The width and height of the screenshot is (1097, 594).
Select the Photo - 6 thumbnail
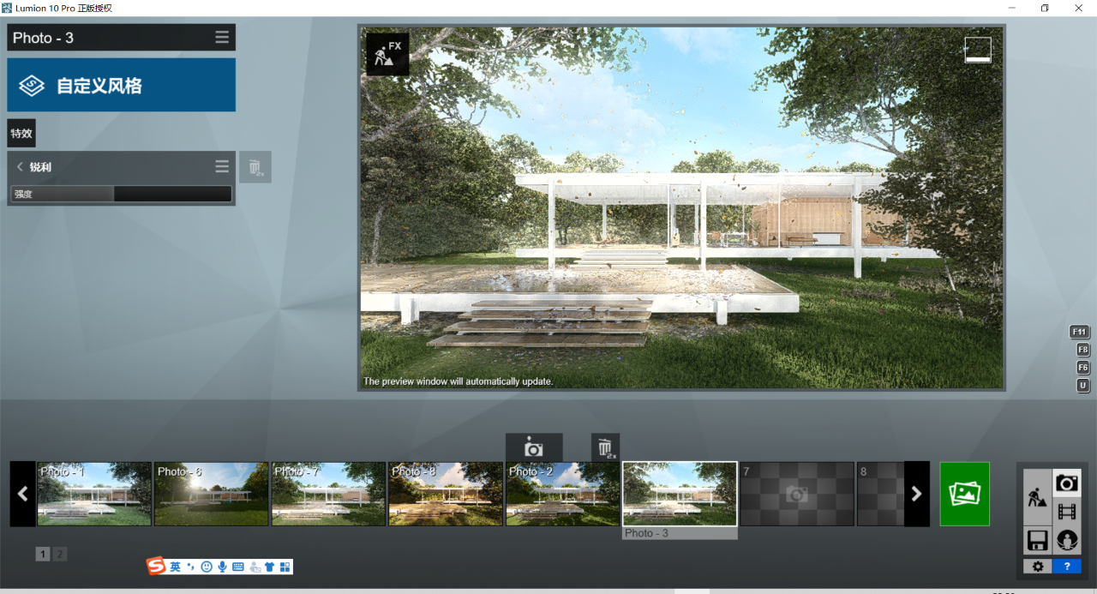(x=211, y=494)
